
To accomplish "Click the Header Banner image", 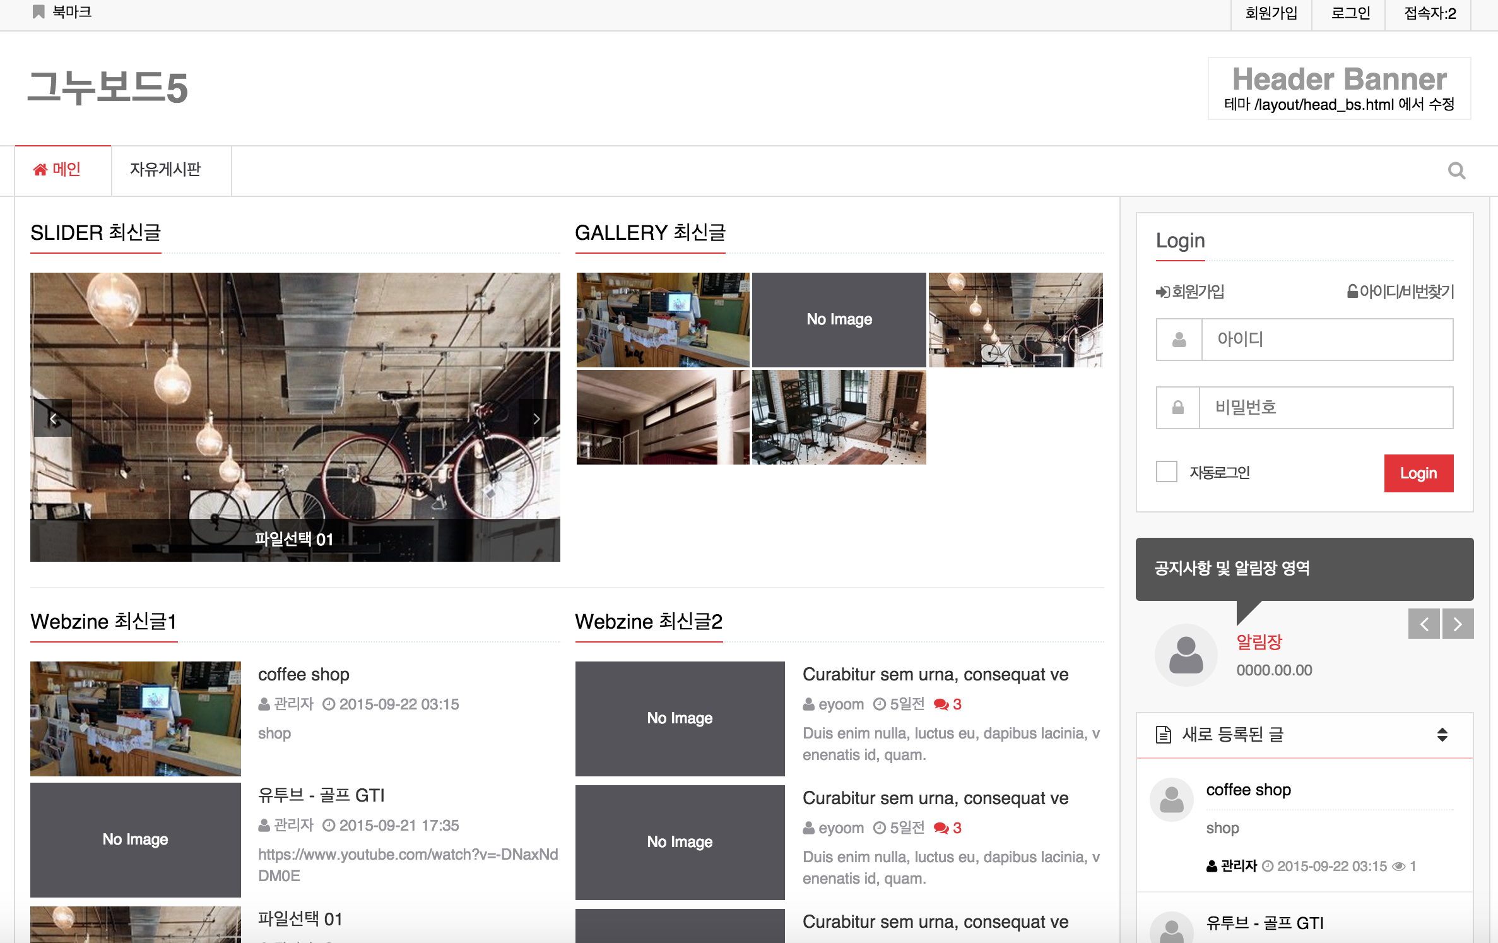I will coord(1339,88).
